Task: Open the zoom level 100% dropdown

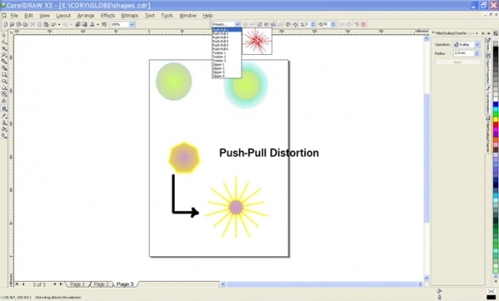Action: pos(131,24)
